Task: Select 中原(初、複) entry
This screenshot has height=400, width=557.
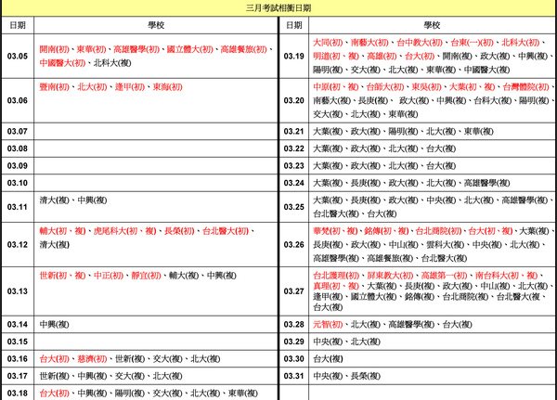Action: click(x=336, y=87)
